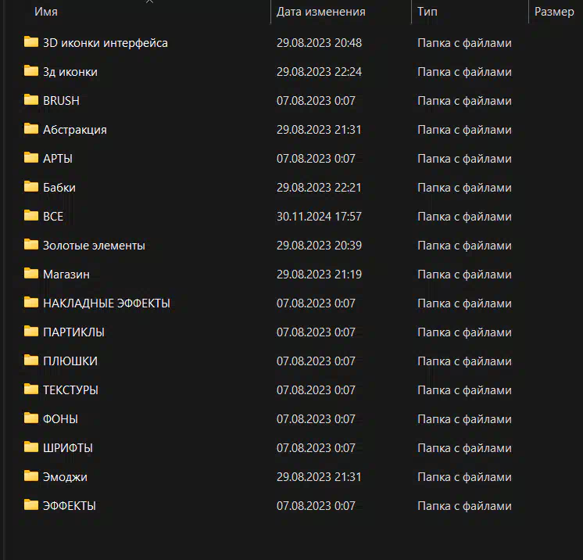The image size is (583, 560).
Task: Select the АРТЫ folder name
Action: point(58,159)
